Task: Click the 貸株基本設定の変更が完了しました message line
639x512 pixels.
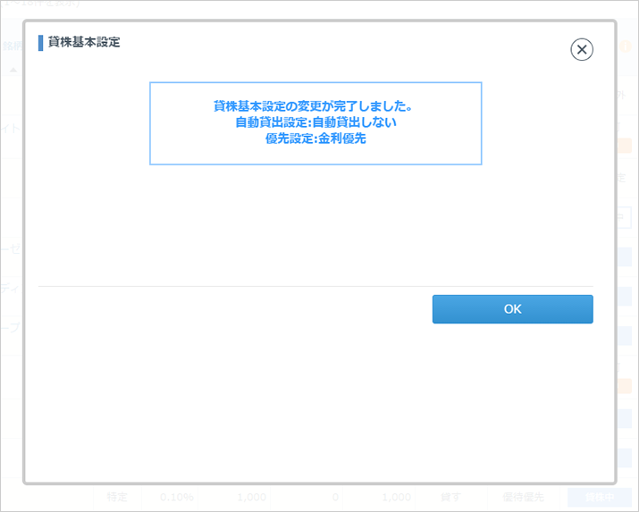Action: pyautogui.click(x=315, y=106)
